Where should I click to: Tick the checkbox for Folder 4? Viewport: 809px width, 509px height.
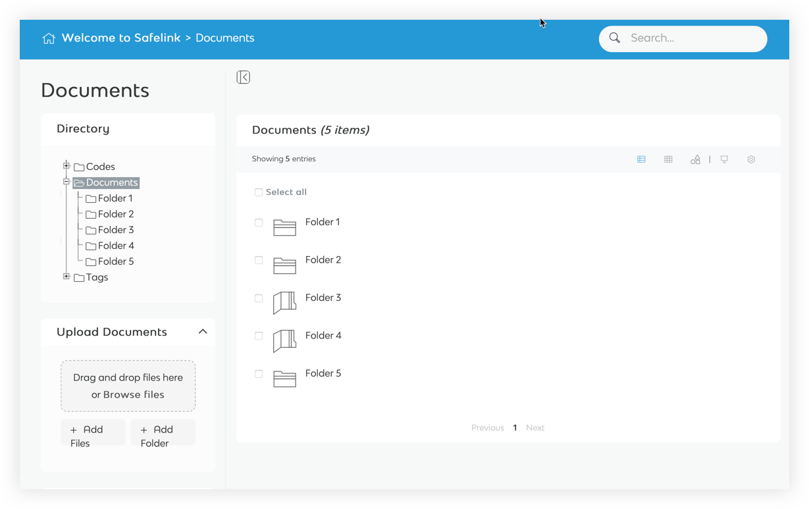[259, 336]
